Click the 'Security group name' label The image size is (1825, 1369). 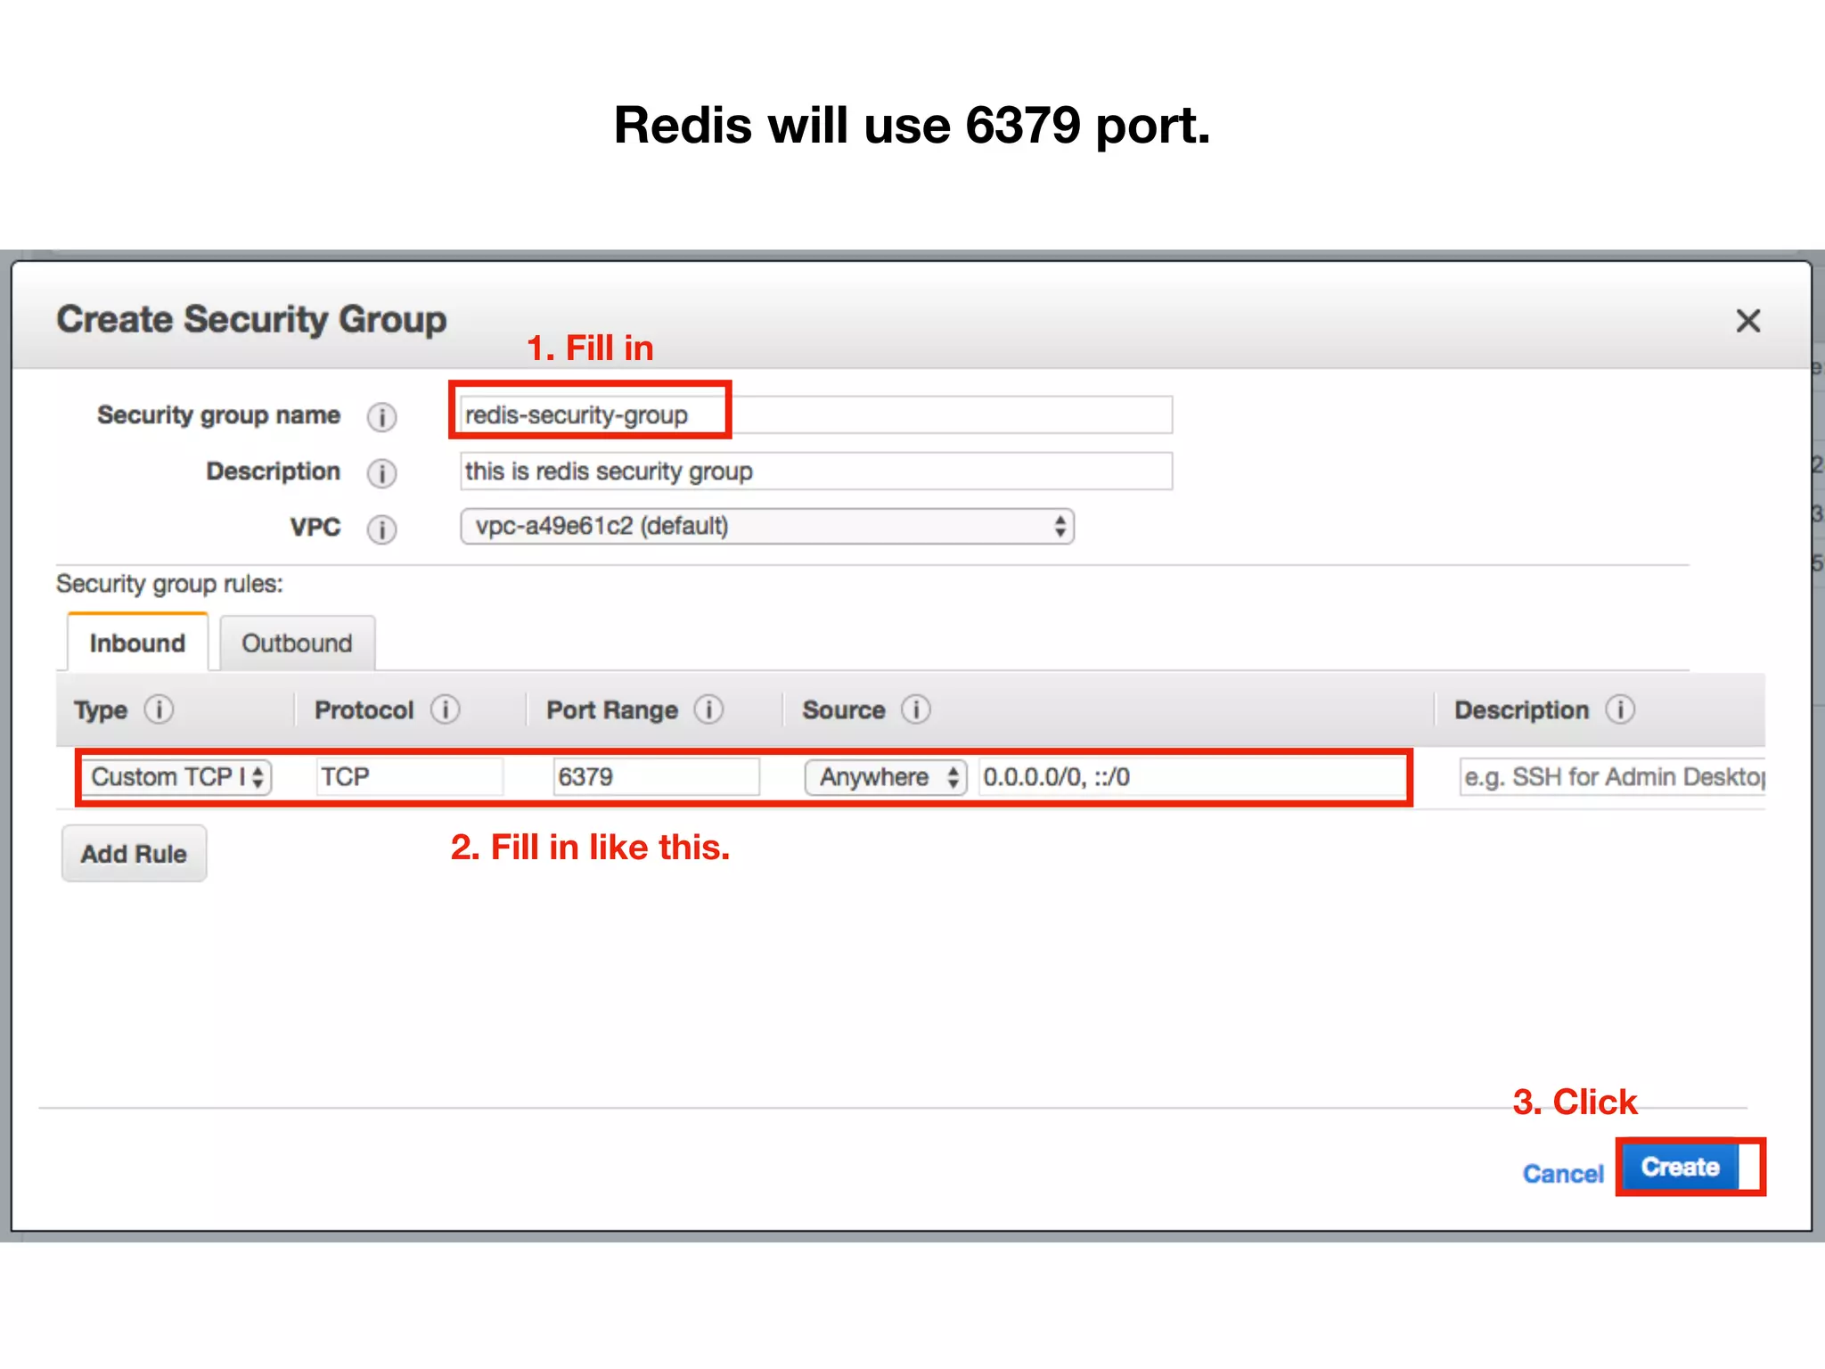pyautogui.click(x=218, y=415)
